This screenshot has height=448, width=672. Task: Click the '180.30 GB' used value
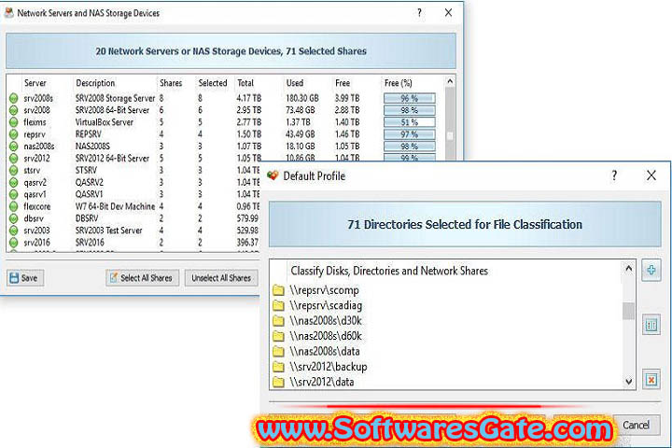click(302, 98)
